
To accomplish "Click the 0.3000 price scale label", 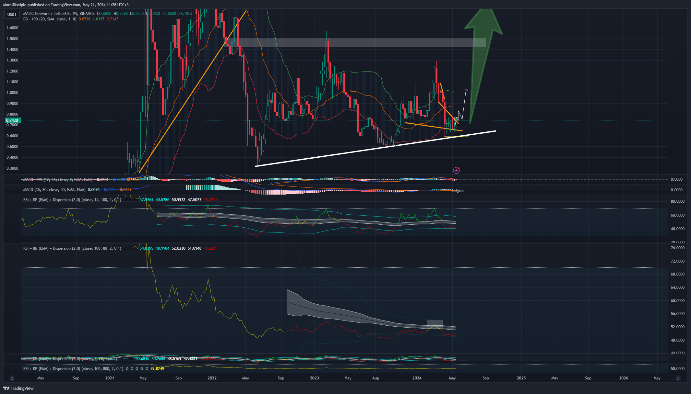I will click(x=12, y=168).
